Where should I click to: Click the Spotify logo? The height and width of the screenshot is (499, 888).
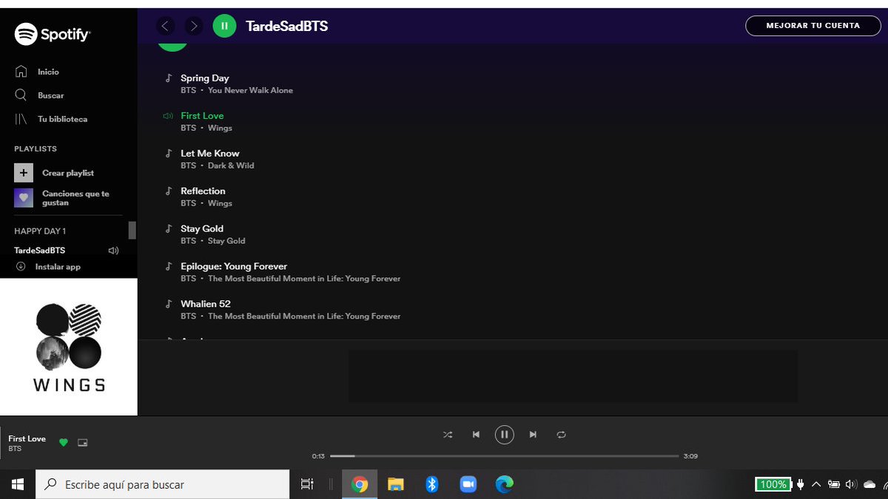pos(53,34)
